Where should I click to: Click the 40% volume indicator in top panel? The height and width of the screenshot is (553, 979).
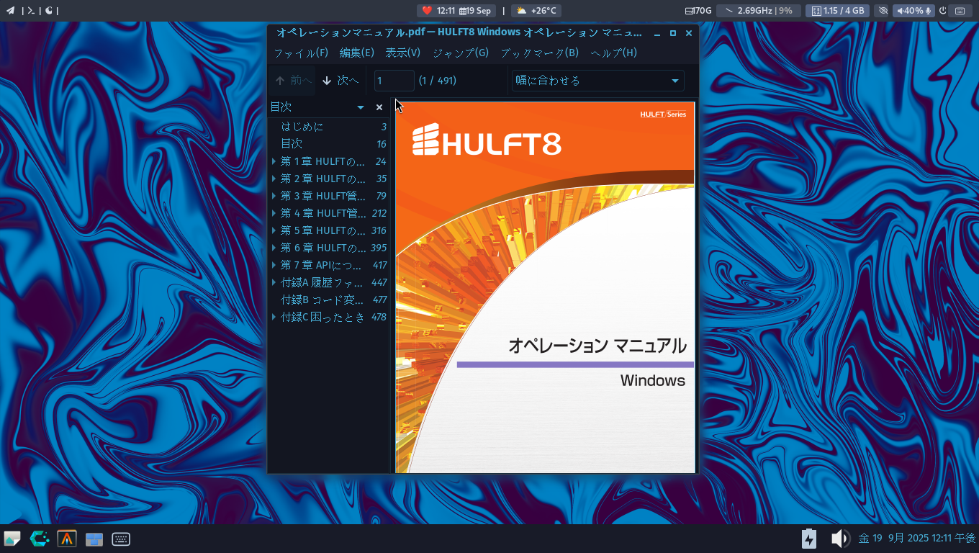(909, 11)
